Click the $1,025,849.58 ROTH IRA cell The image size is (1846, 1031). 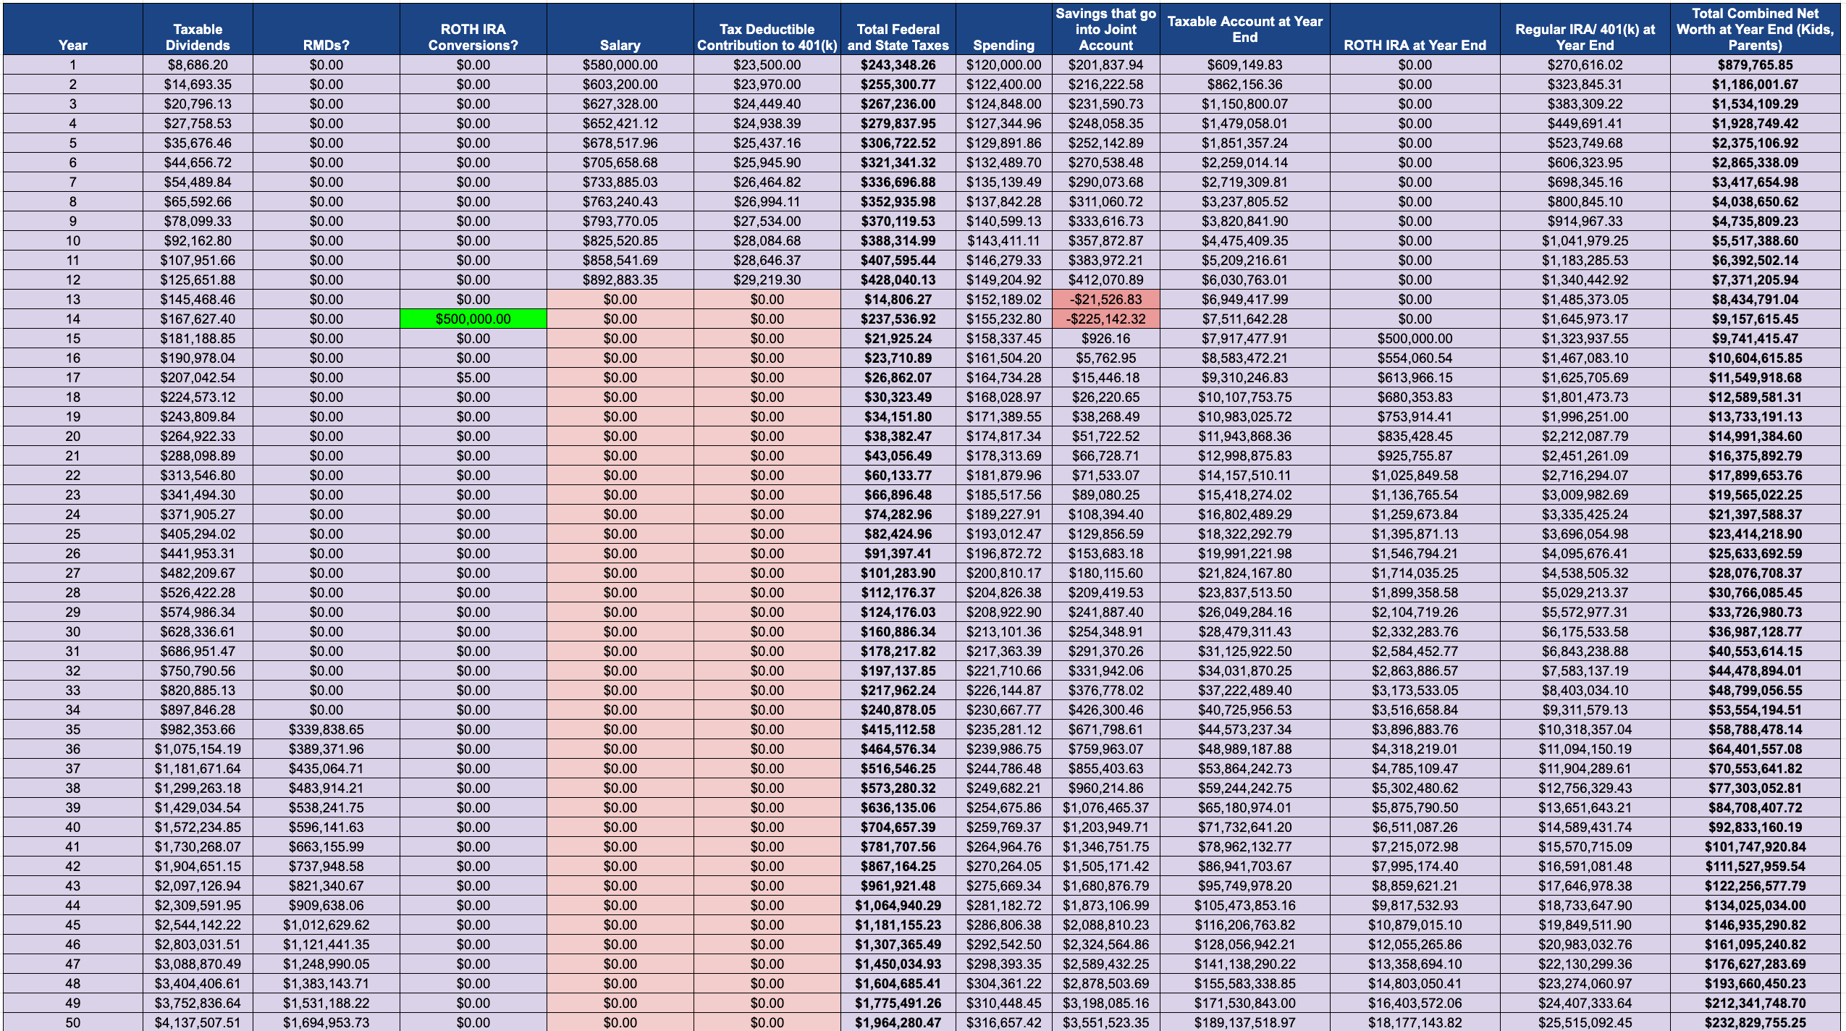(x=1415, y=475)
